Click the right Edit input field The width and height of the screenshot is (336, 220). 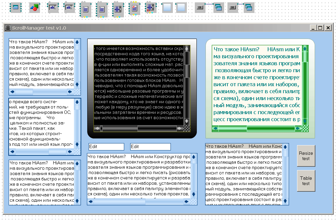(151, 147)
